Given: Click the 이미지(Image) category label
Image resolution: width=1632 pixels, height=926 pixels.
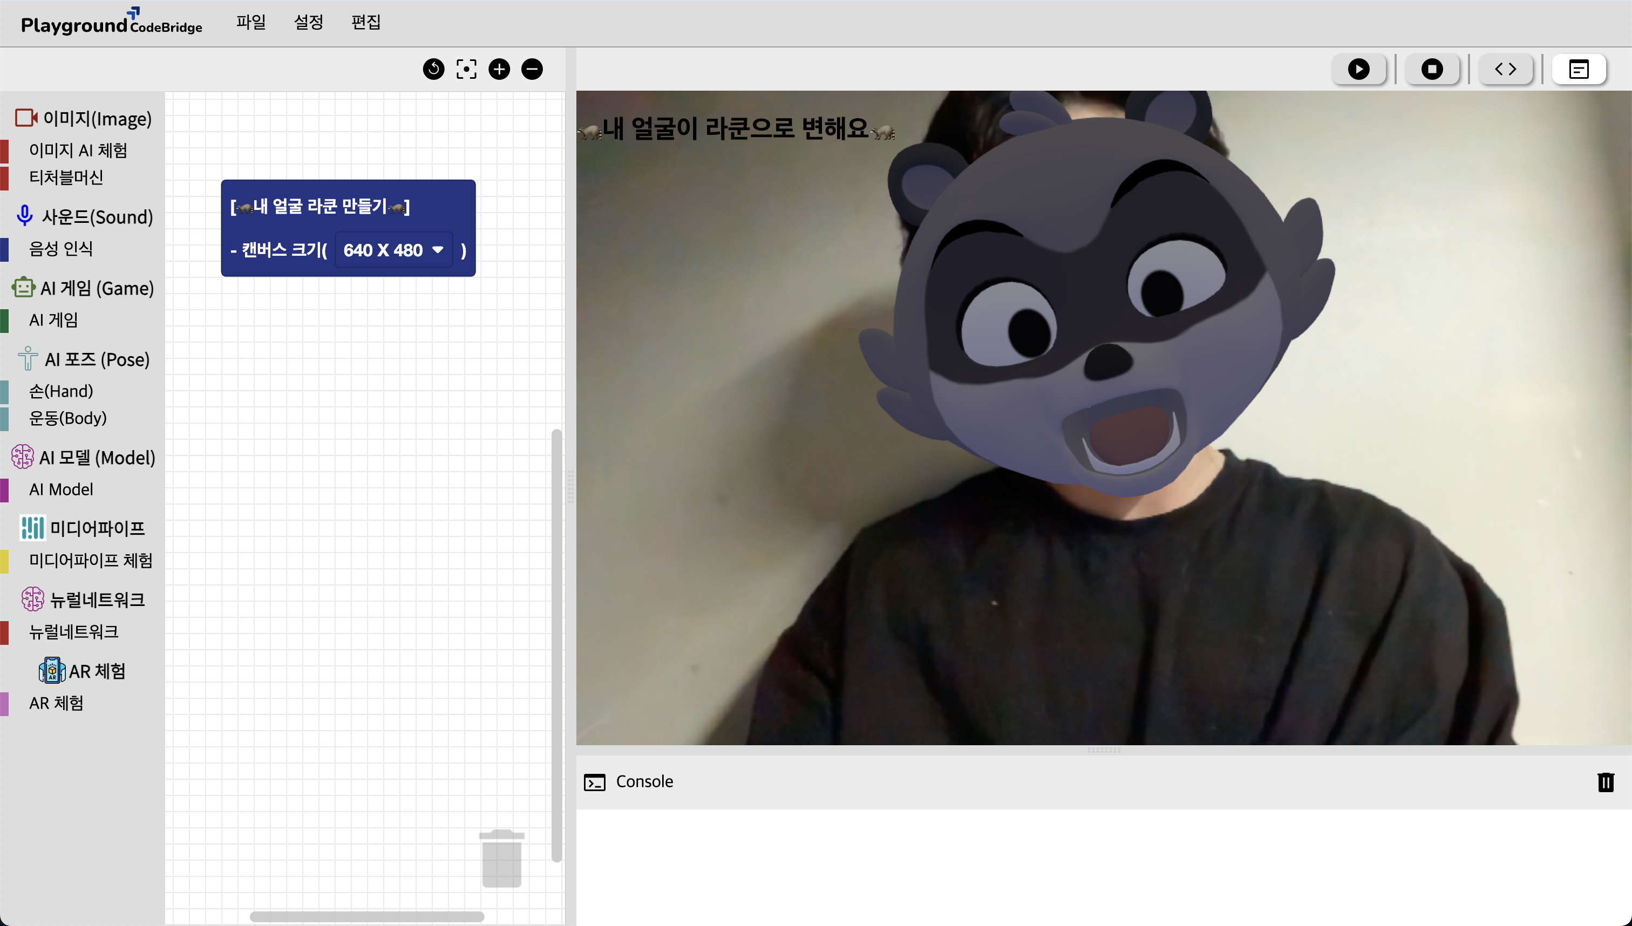Looking at the screenshot, I should click(97, 118).
